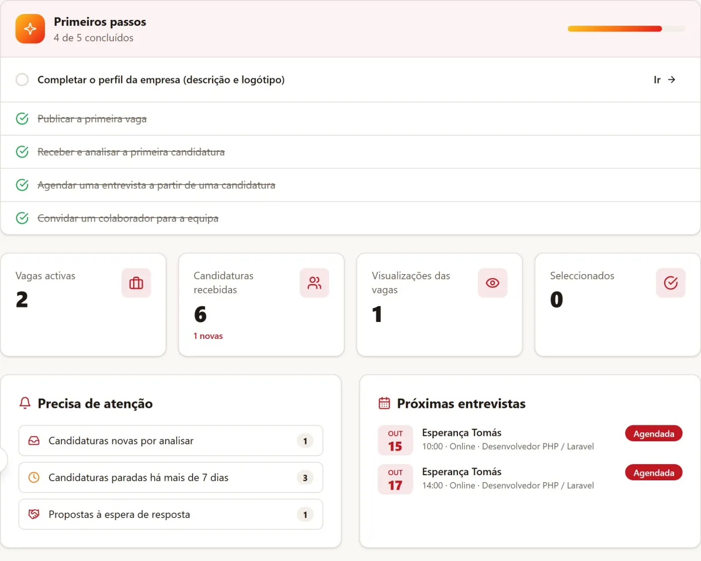This screenshot has height=561, width=701.
Task: Click the Primeiros passos heading
Action: pyautogui.click(x=100, y=22)
